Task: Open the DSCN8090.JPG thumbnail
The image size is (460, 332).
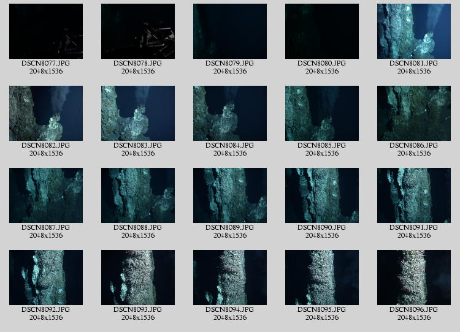Action: (322, 195)
